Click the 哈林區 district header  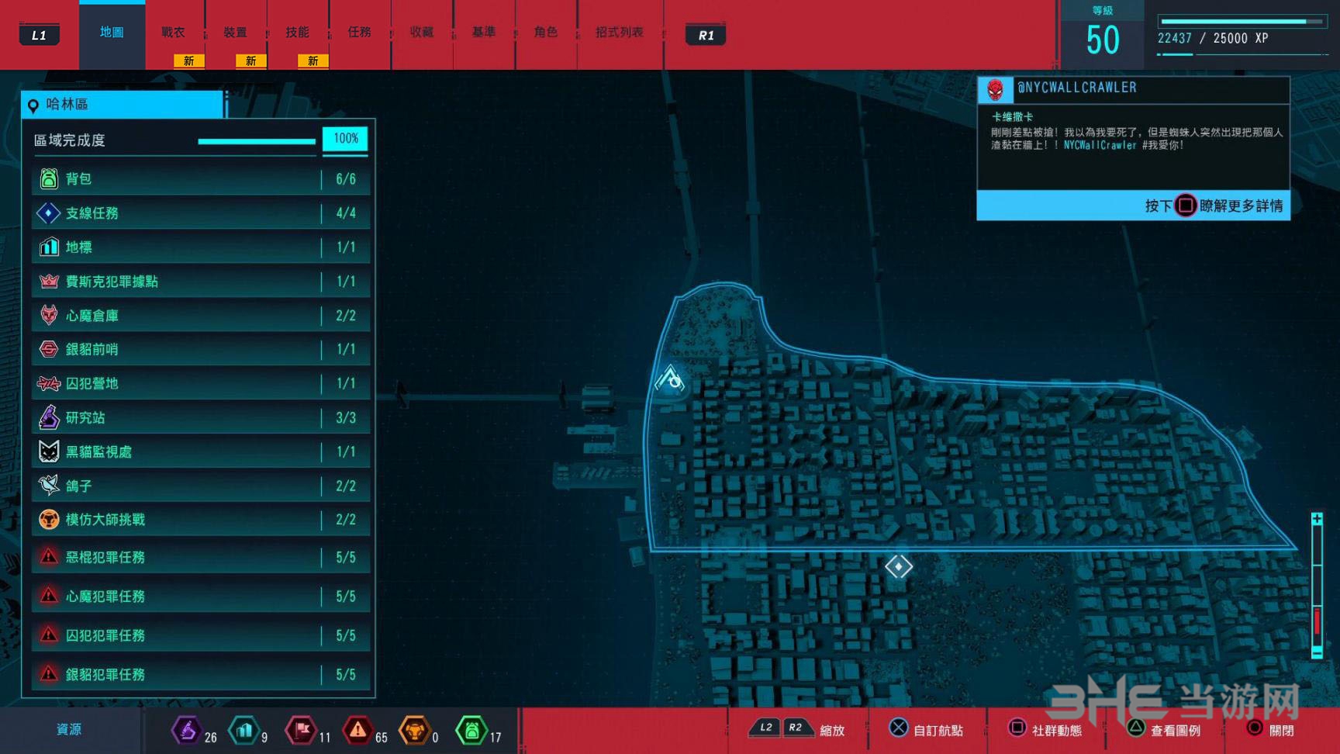pos(123,105)
